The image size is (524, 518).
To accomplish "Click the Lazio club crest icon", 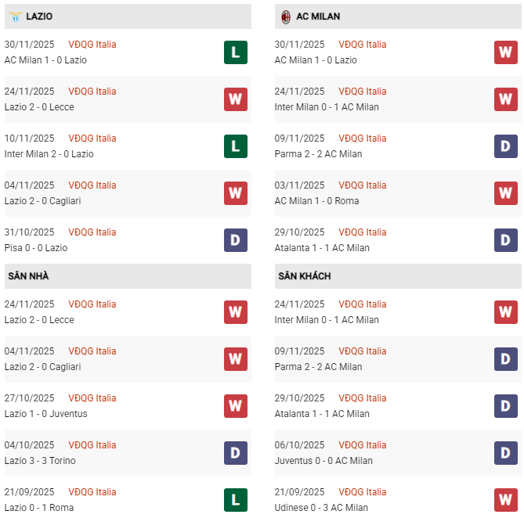I will click(x=14, y=16).
